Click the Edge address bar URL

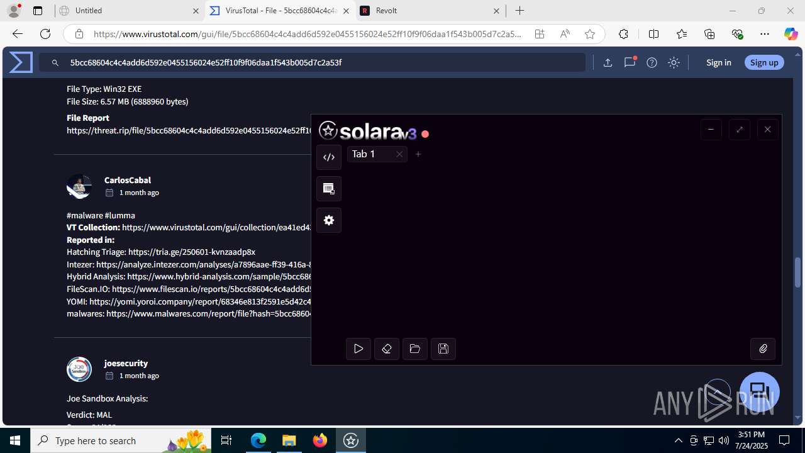308,34
